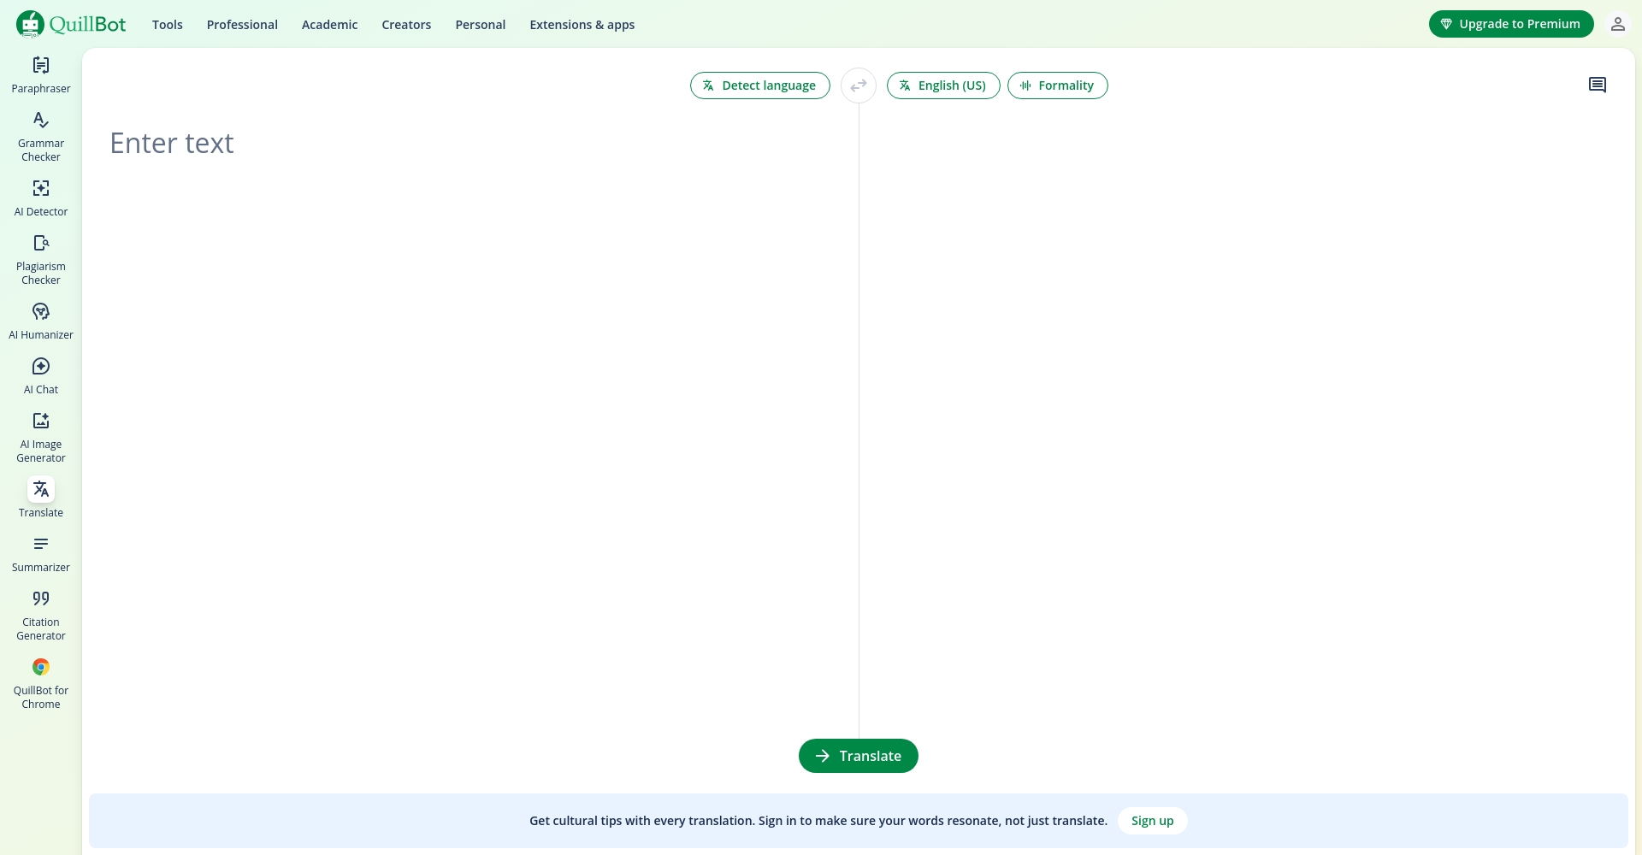The width and height of the screenshot is (1642, 855).
Task: Open the Detect language source dropdown
Action: [759, 85]
